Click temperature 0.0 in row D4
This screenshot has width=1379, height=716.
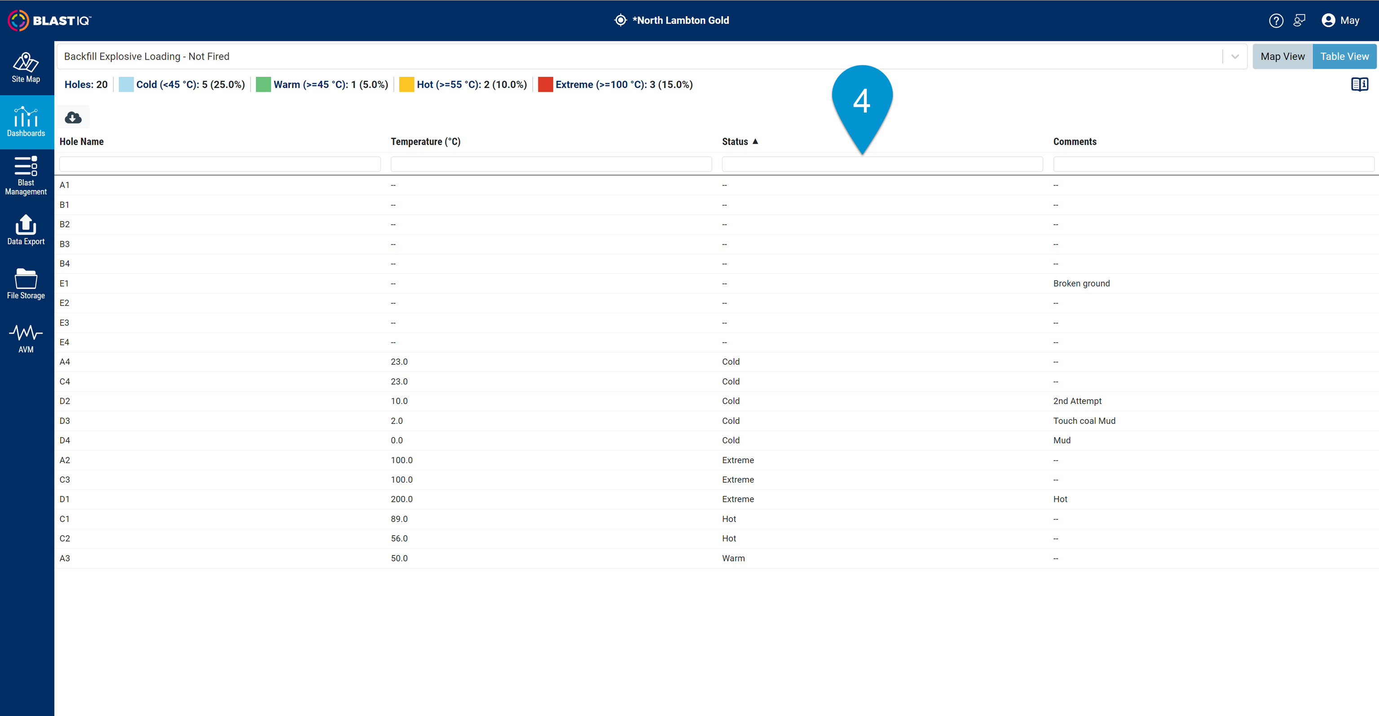point(397,440)
